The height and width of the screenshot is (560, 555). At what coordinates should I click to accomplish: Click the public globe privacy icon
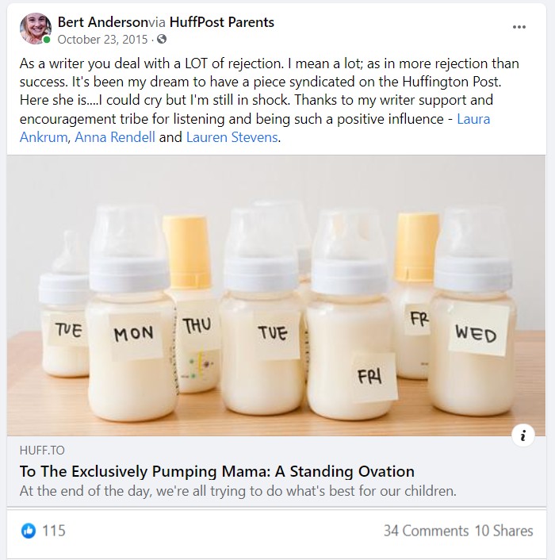coord(162,39)
